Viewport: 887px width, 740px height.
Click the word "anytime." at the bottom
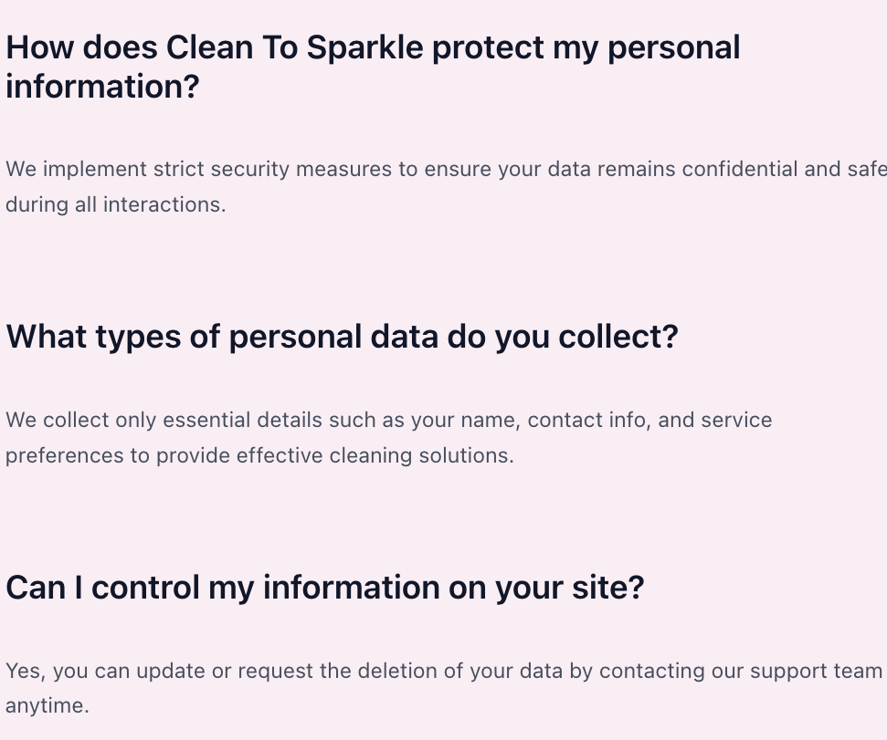(x=48, y=706)
